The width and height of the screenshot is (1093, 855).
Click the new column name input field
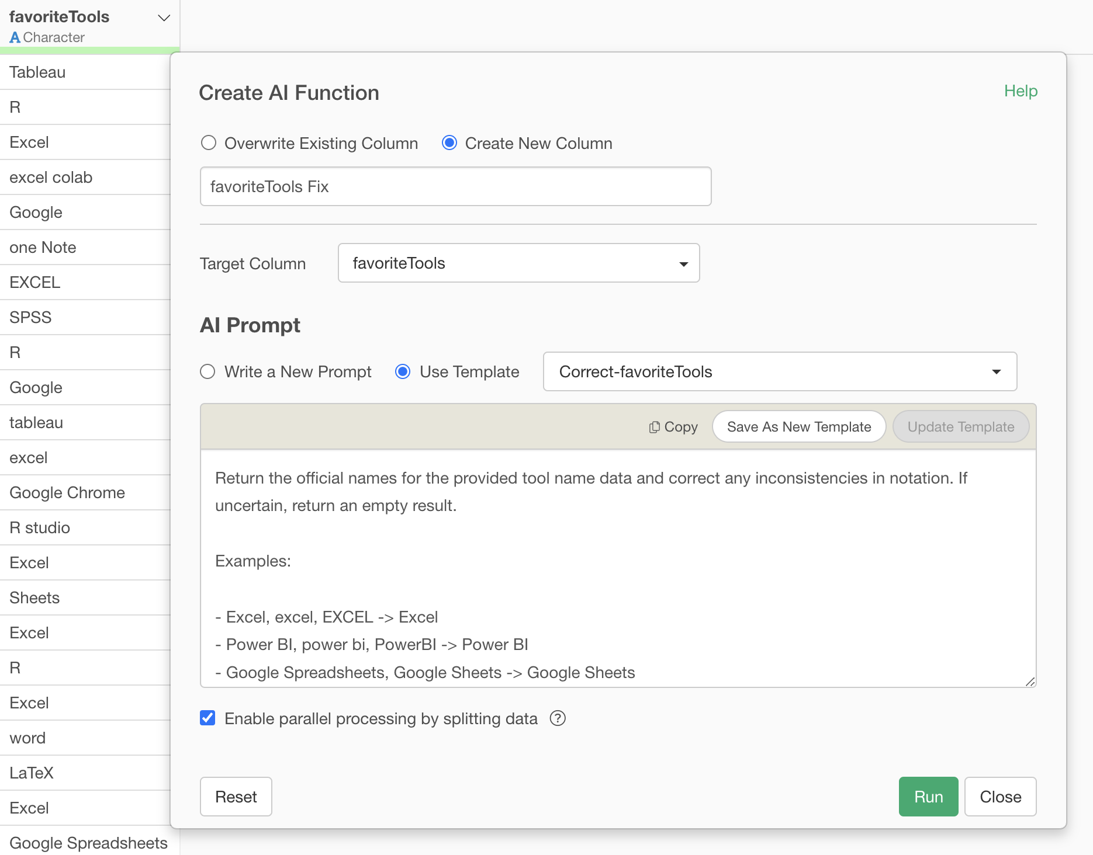click(x=455, y=187)
